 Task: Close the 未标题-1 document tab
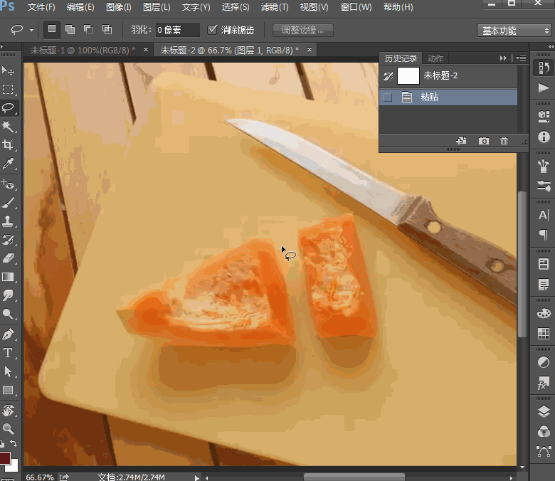point(145,50)
